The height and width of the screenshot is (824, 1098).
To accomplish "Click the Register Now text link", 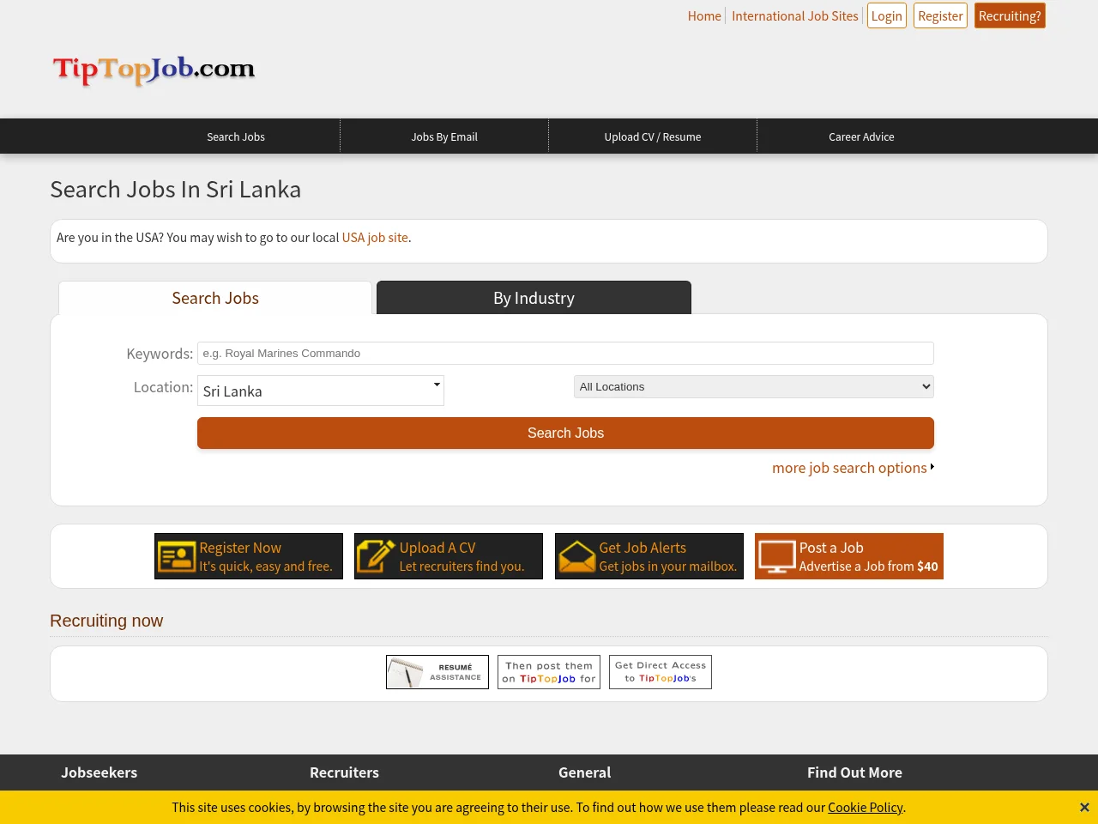I will (240, 548).
